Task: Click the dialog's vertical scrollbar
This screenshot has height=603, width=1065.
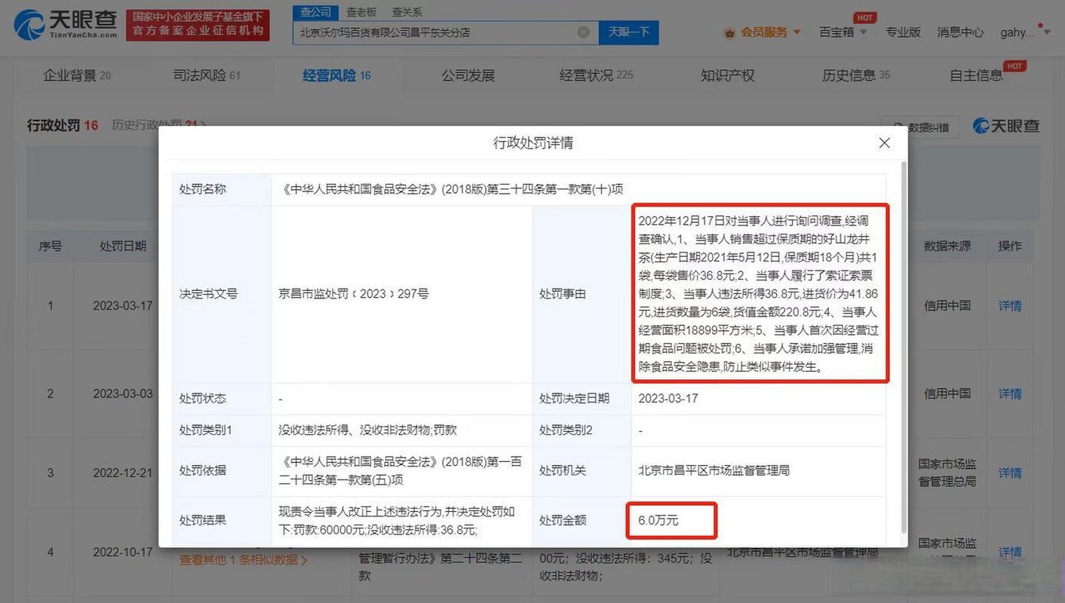Action: click(x=904, y=339)
